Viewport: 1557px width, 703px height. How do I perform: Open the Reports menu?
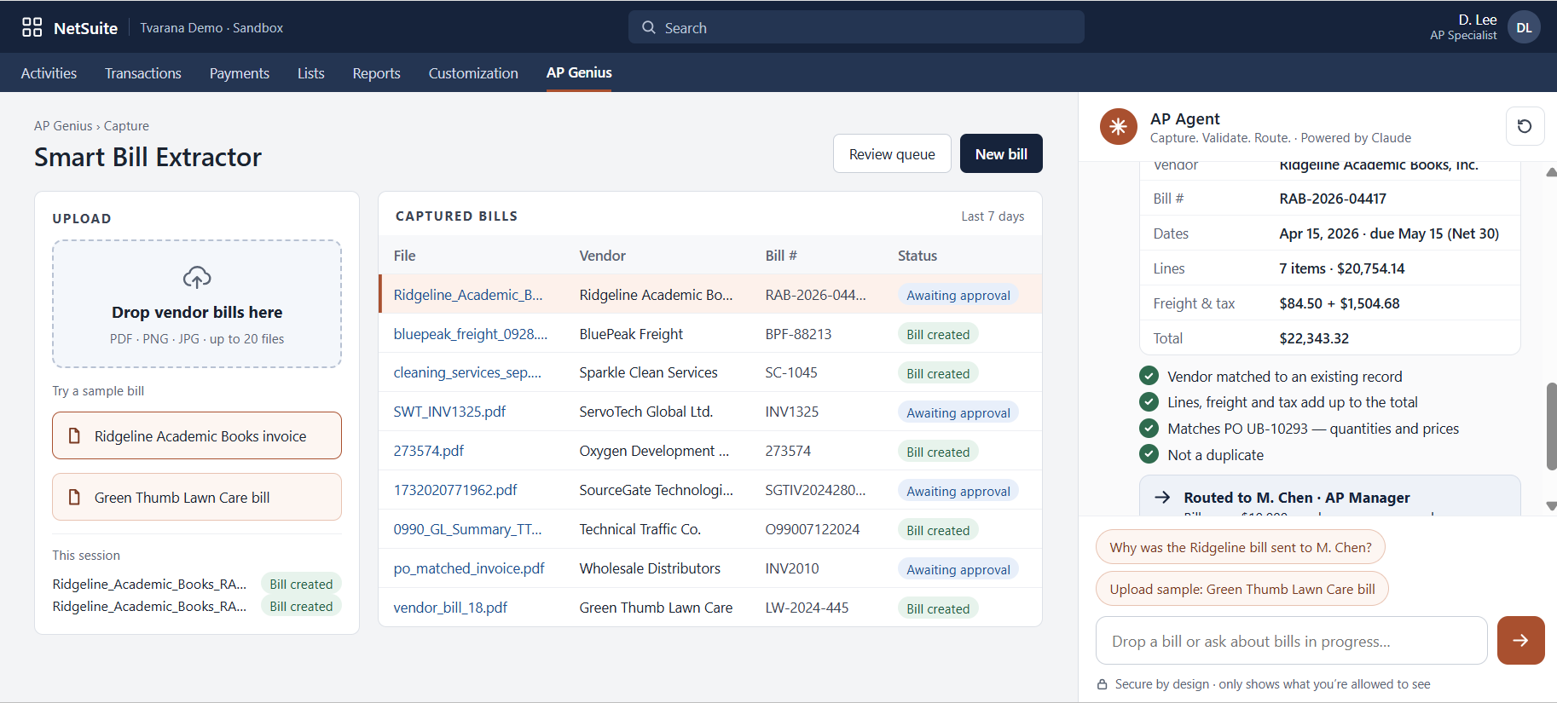coord(376,73)
